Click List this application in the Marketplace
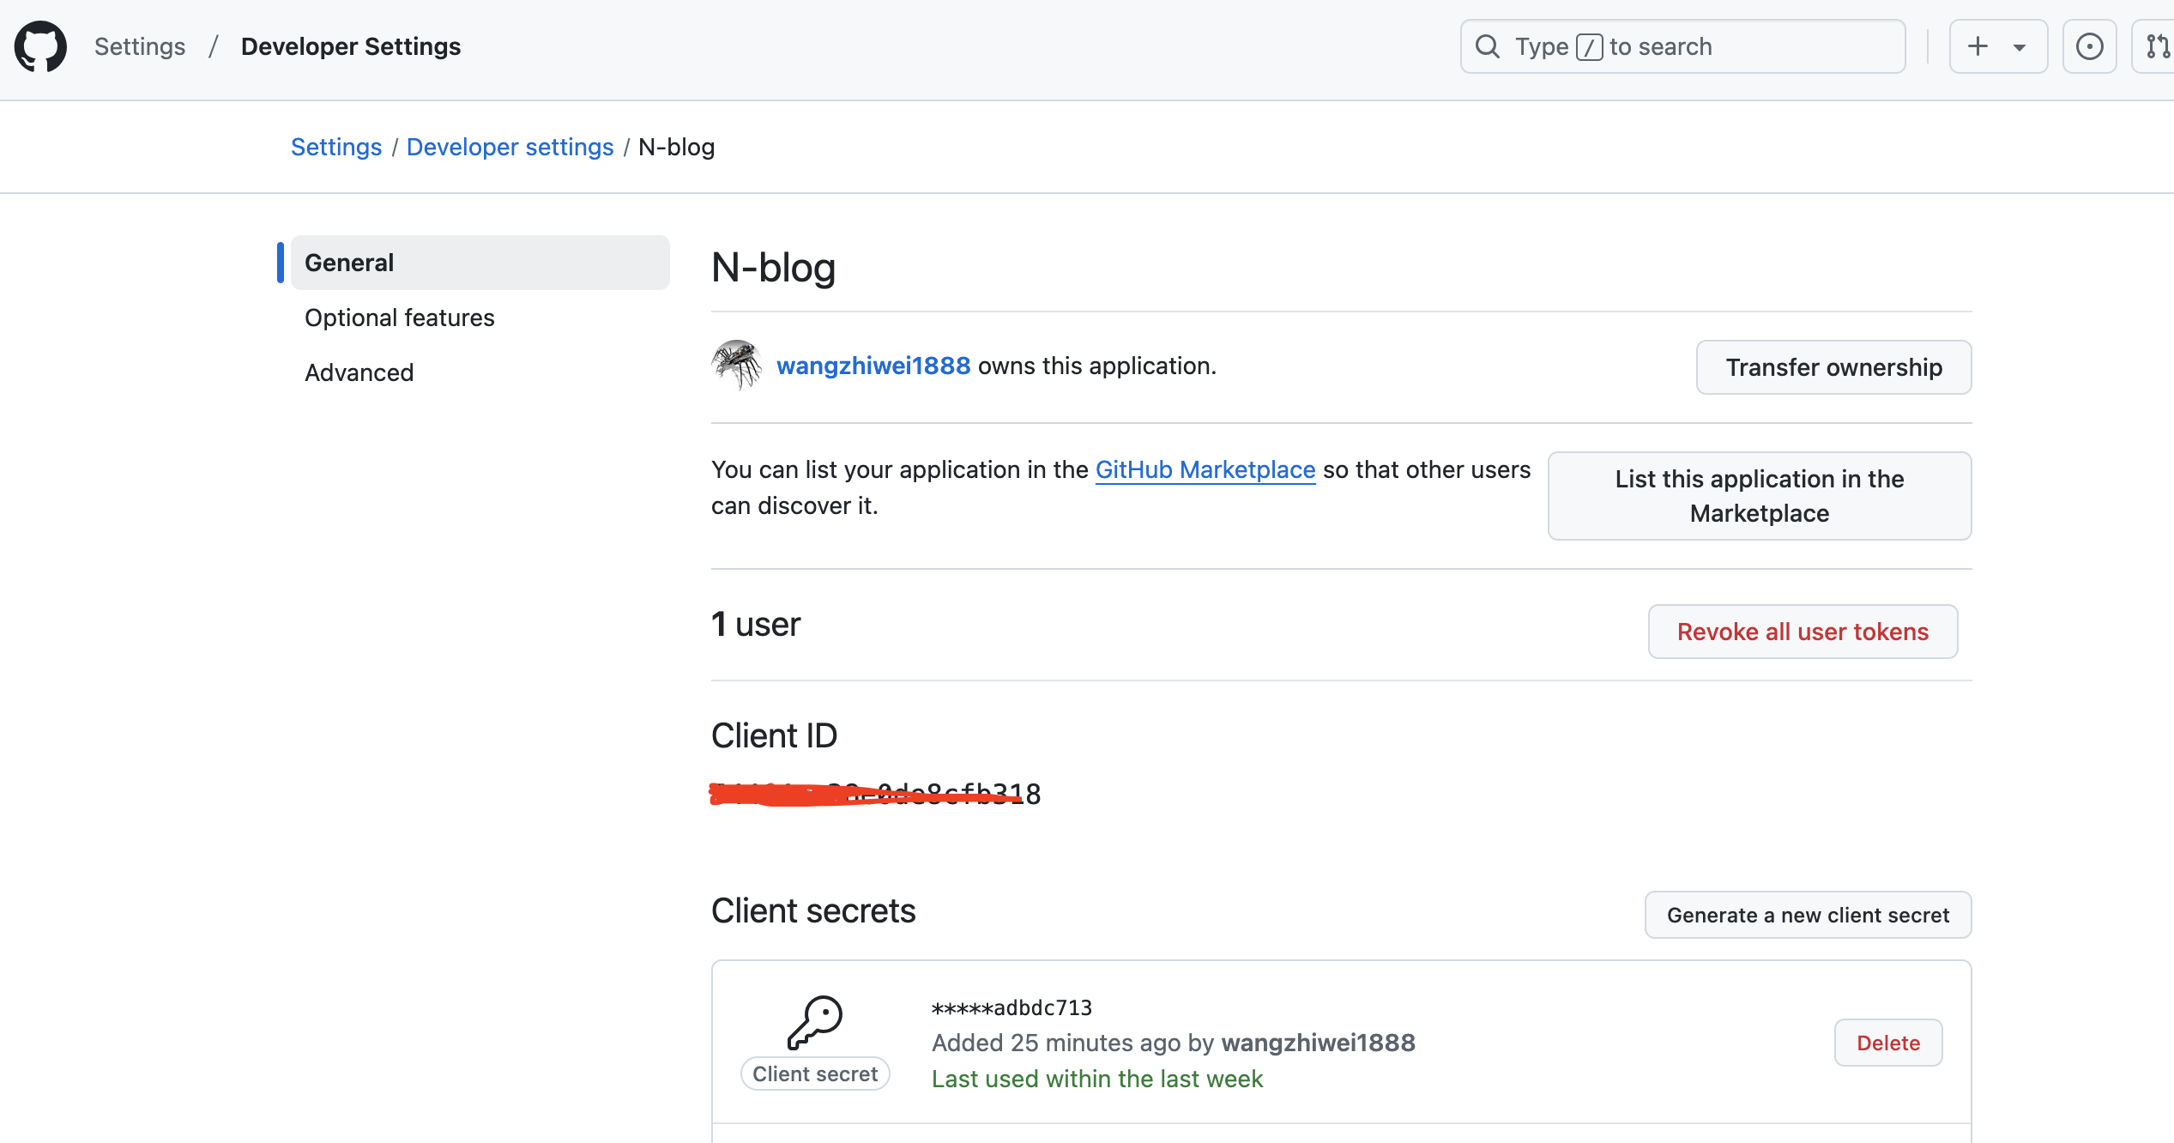Screen dimensions: 2174x1143 click(1759, 496)
